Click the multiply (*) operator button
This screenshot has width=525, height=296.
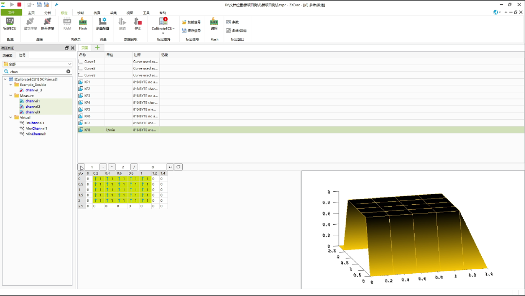112,167
